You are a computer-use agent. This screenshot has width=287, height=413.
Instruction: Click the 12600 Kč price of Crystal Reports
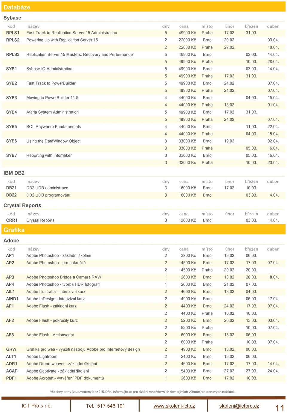pos(187,220)
